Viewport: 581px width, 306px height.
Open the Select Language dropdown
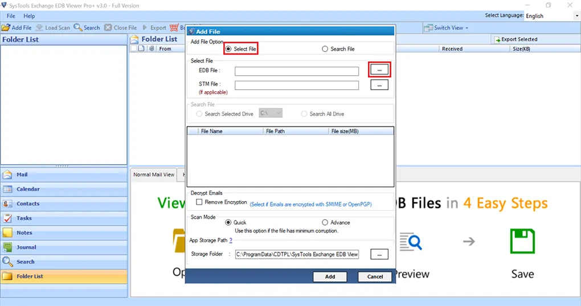pos(552,16)
